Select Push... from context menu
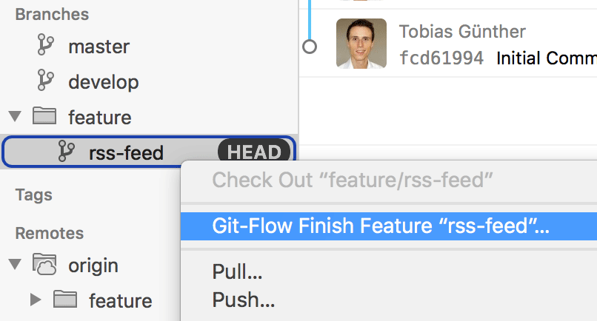This screenshot has height=321, width=597. click(243, 300)
